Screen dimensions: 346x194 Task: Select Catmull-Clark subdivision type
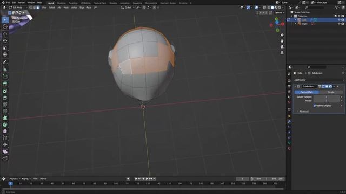[x=307, y=92]
